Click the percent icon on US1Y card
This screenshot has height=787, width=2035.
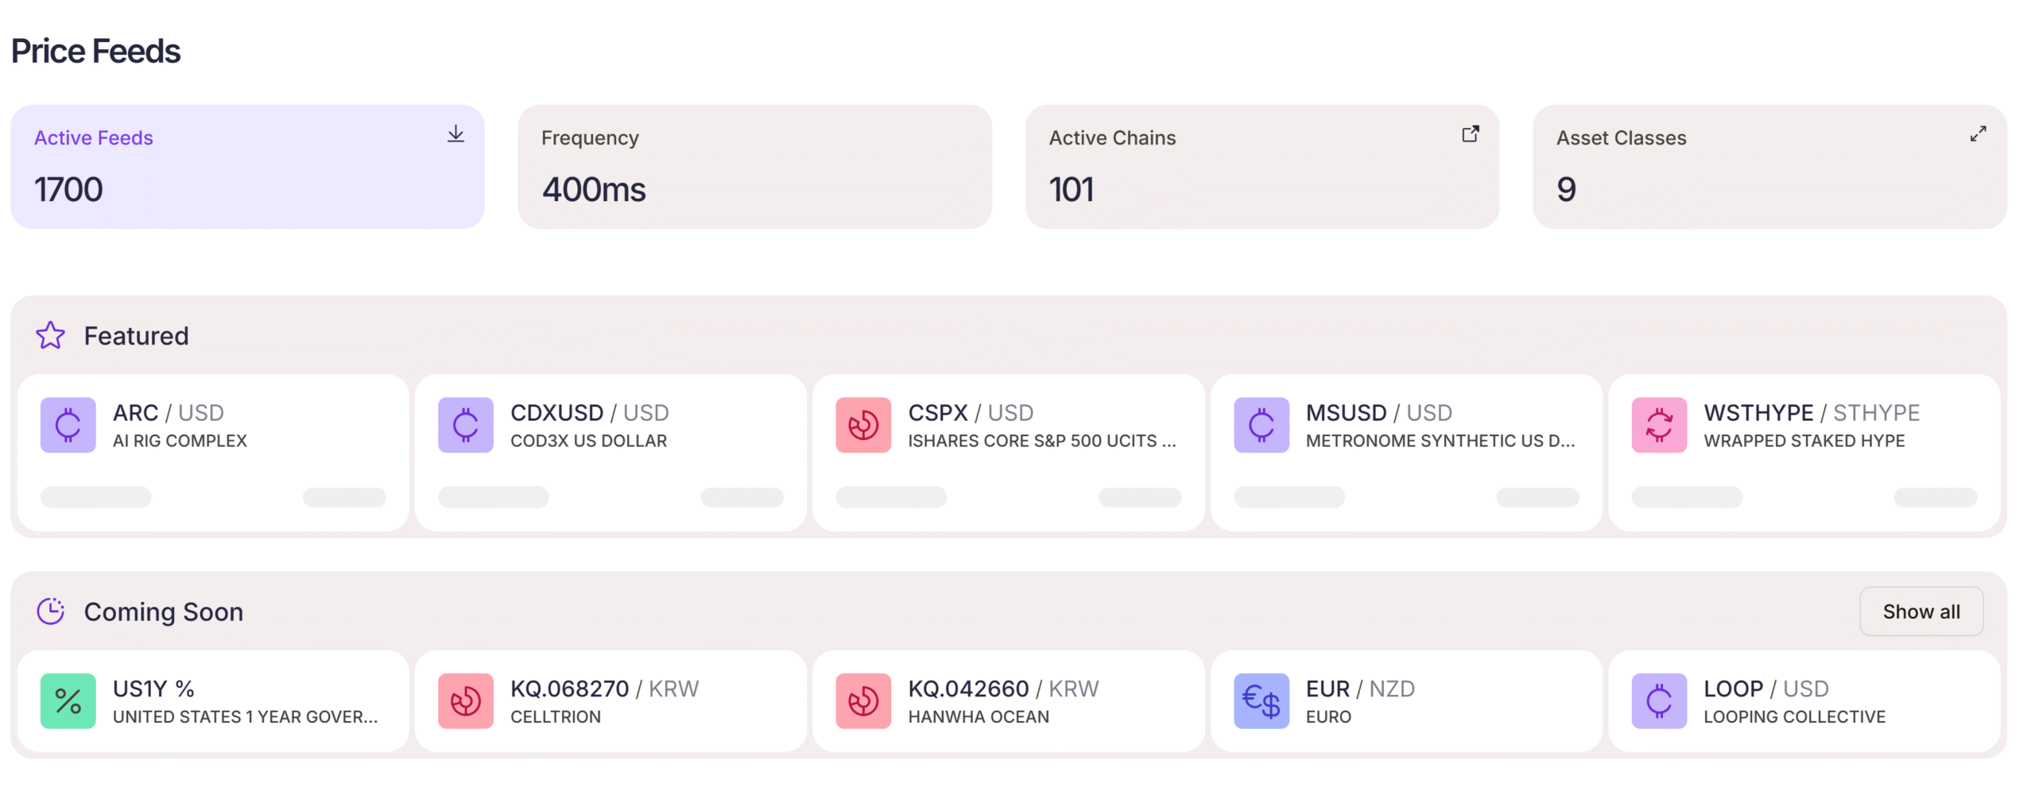[x=68, y=700]
